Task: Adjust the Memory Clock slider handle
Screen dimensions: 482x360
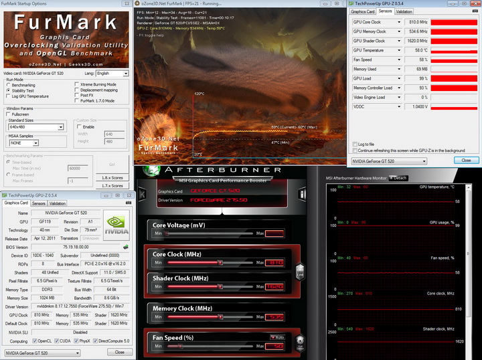Action: (220, 317)
